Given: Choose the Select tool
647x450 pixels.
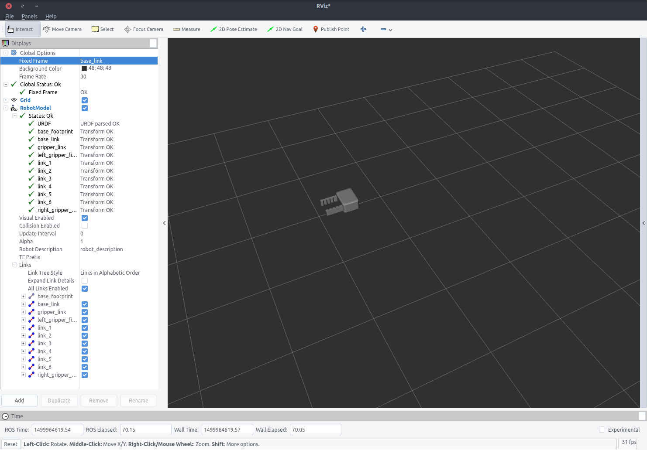Looking at the screenshot, I should point(103,29).
